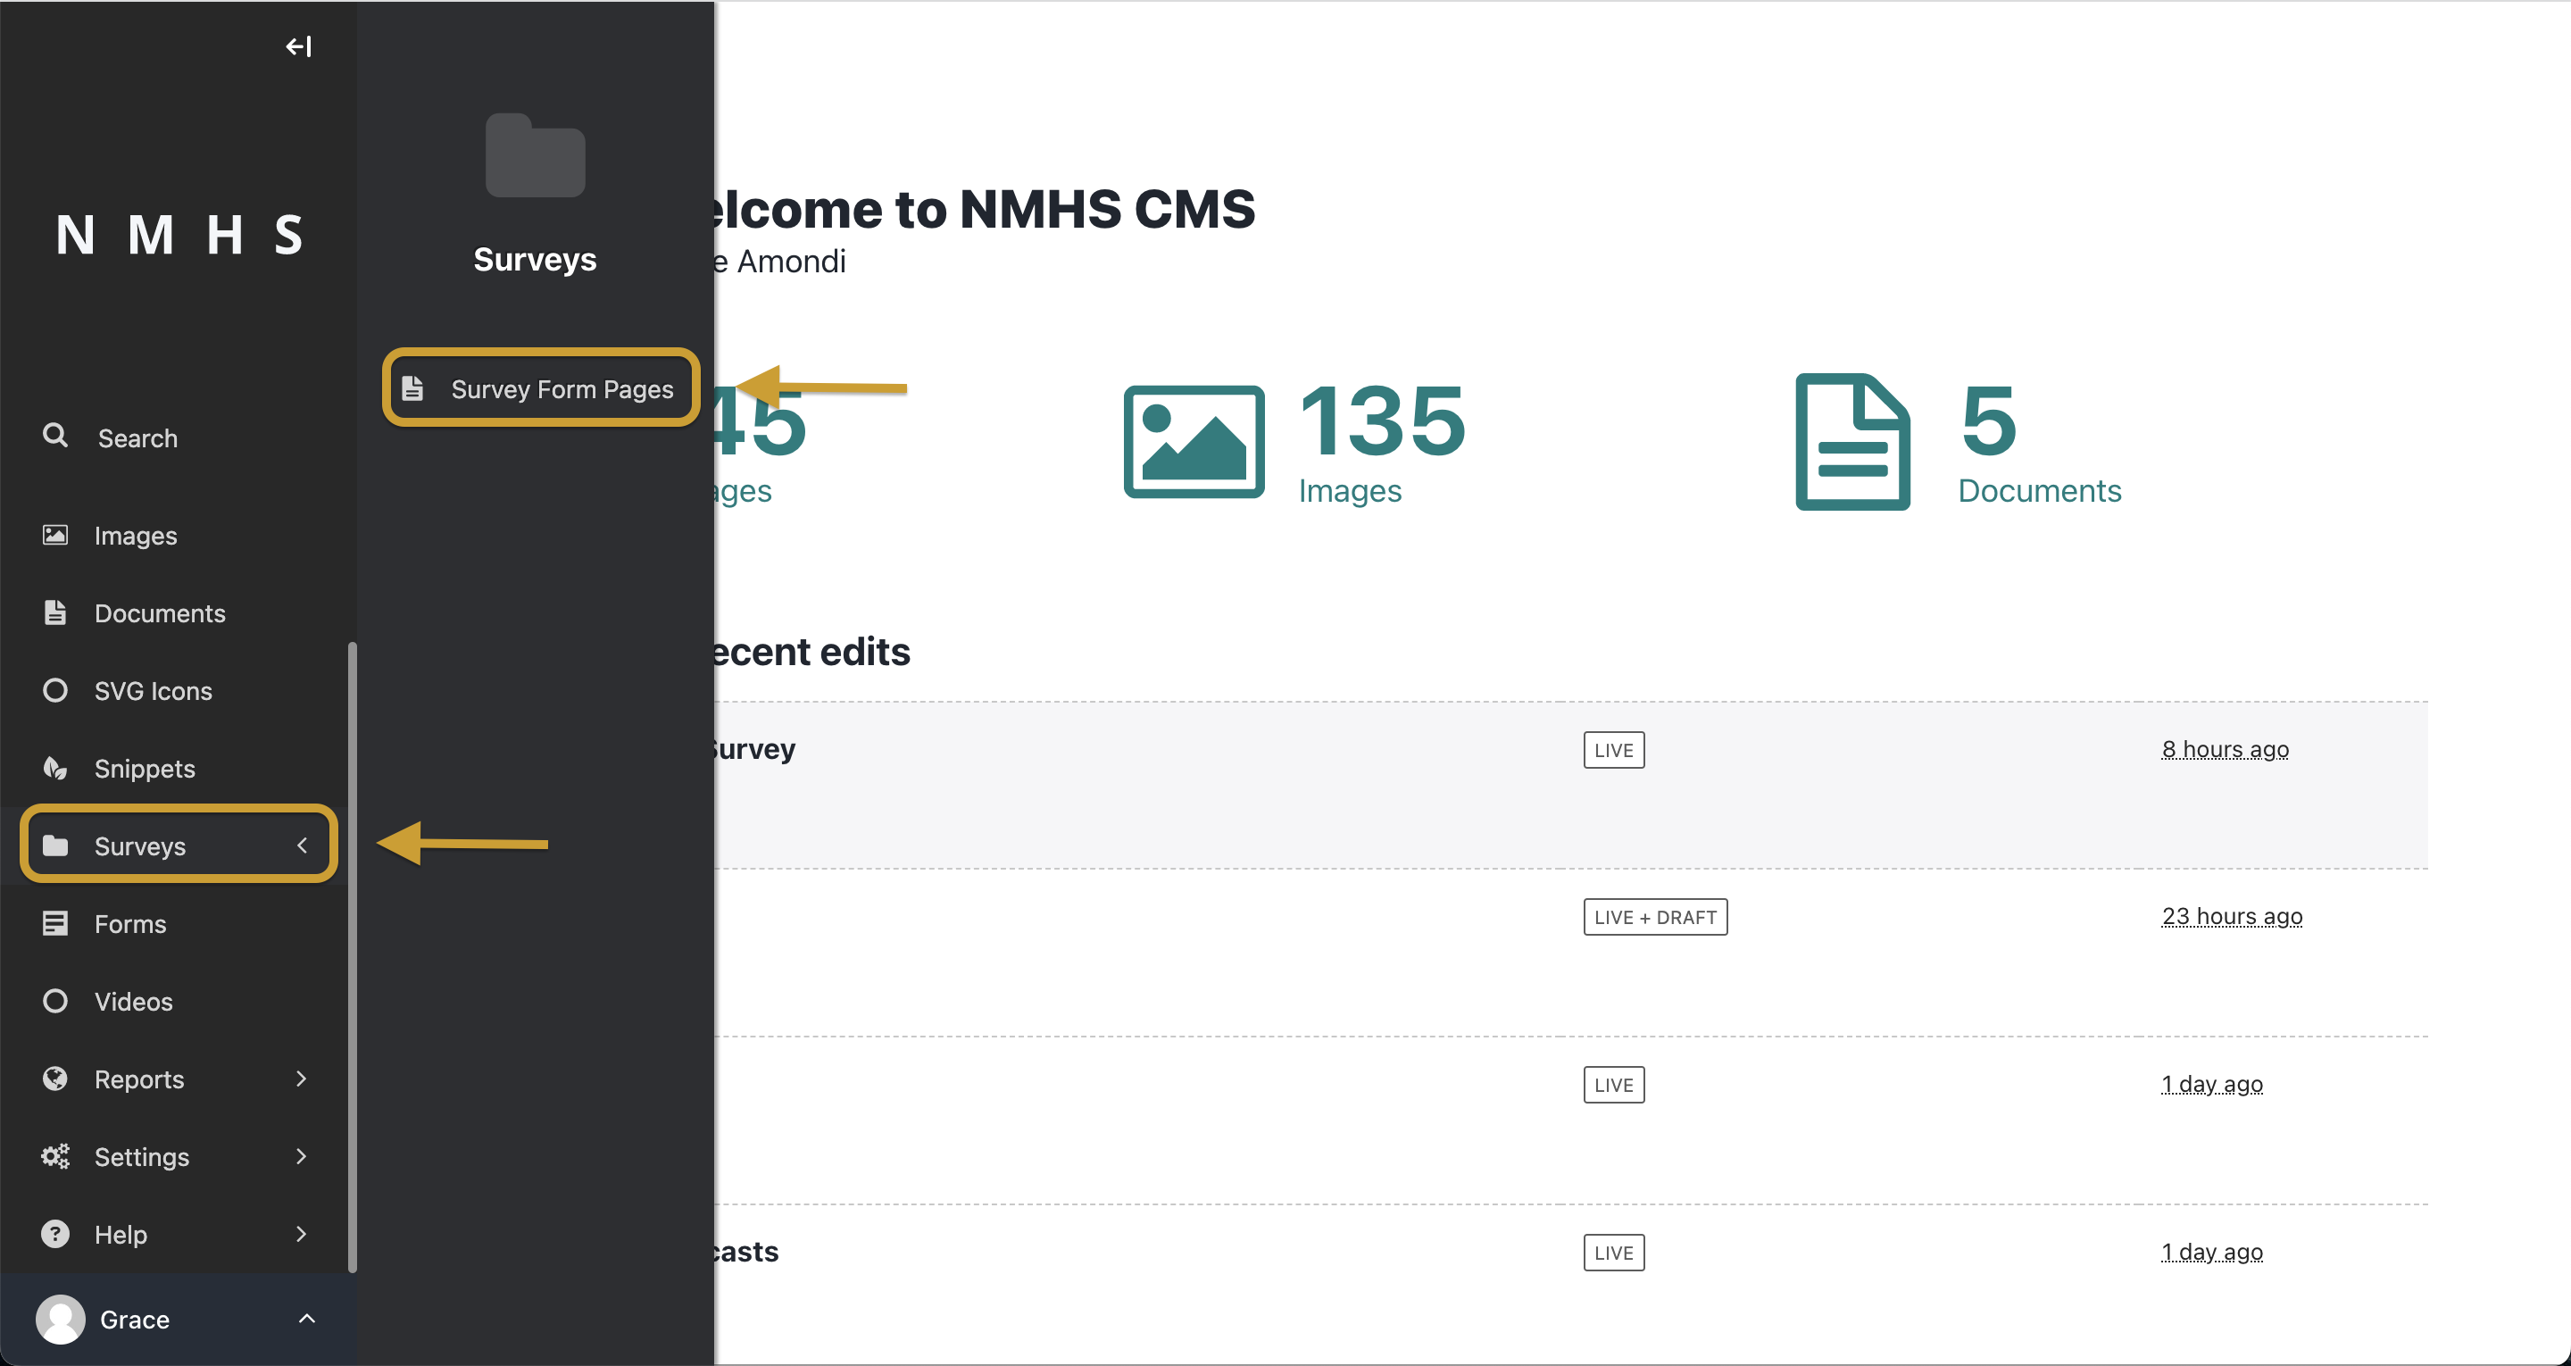The height and width of the screenshot is (1366, 2571).
Task: Click the recent survey LIVE status badge
Action: click(1614, 748)
